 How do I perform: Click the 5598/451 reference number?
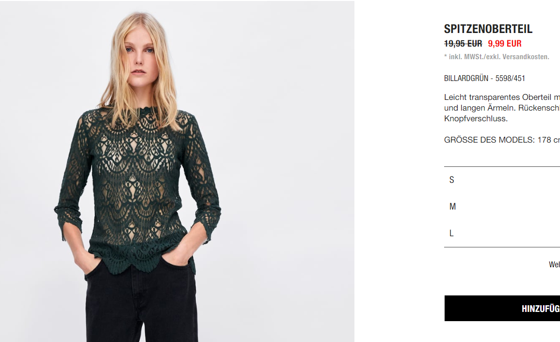coord(510,78)
